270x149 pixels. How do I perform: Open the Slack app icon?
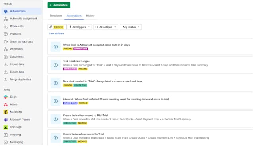coord(6,97)
